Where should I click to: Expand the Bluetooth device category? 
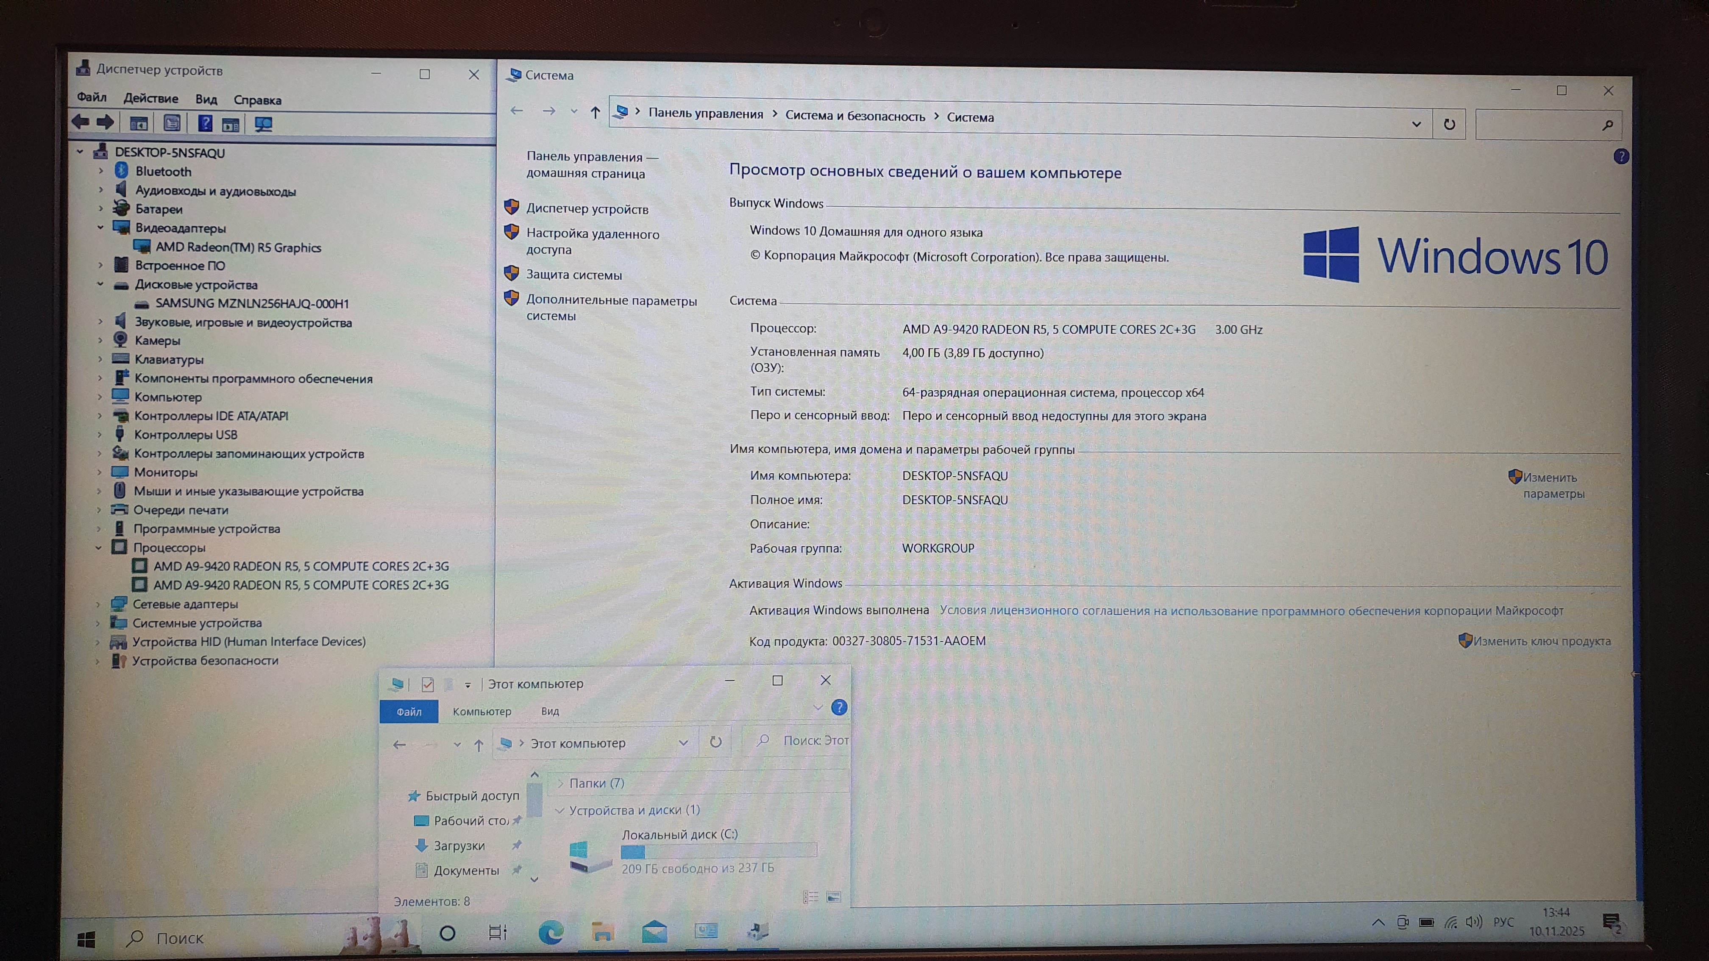pyautogui.click(x=101, y=171)
